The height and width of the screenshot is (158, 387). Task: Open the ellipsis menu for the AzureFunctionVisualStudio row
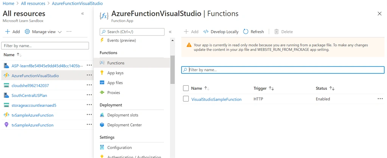(89, 75)
